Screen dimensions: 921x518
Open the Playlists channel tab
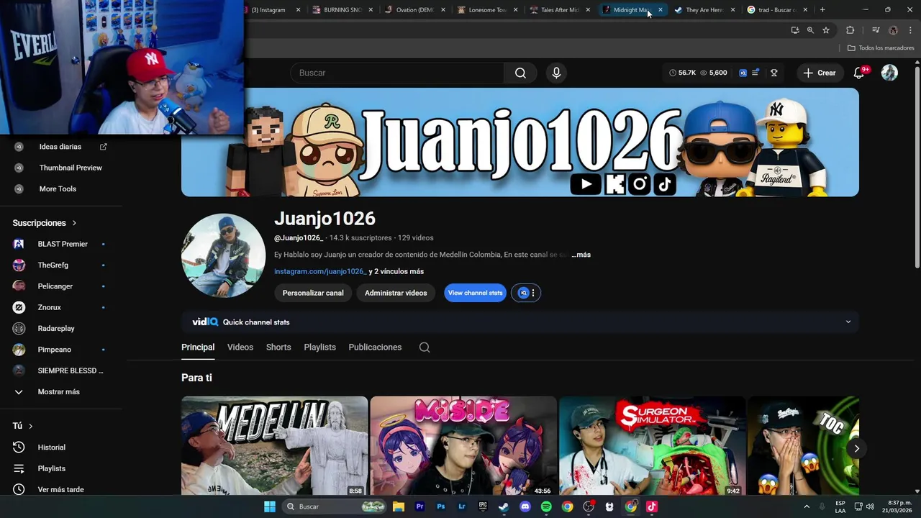pyautogui.click(x=319, y=347)
